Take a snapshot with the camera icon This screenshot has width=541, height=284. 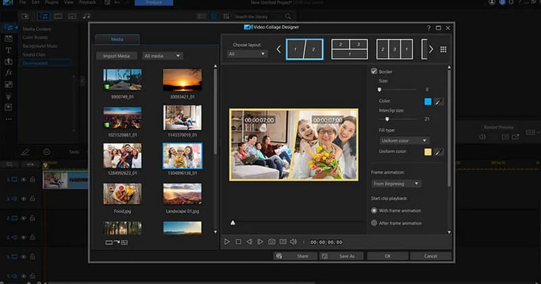click(x=272, y=242)
